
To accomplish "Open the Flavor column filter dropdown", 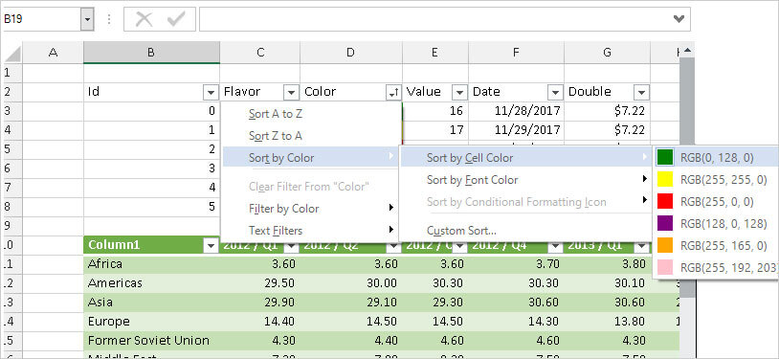I will click(291, 92).
